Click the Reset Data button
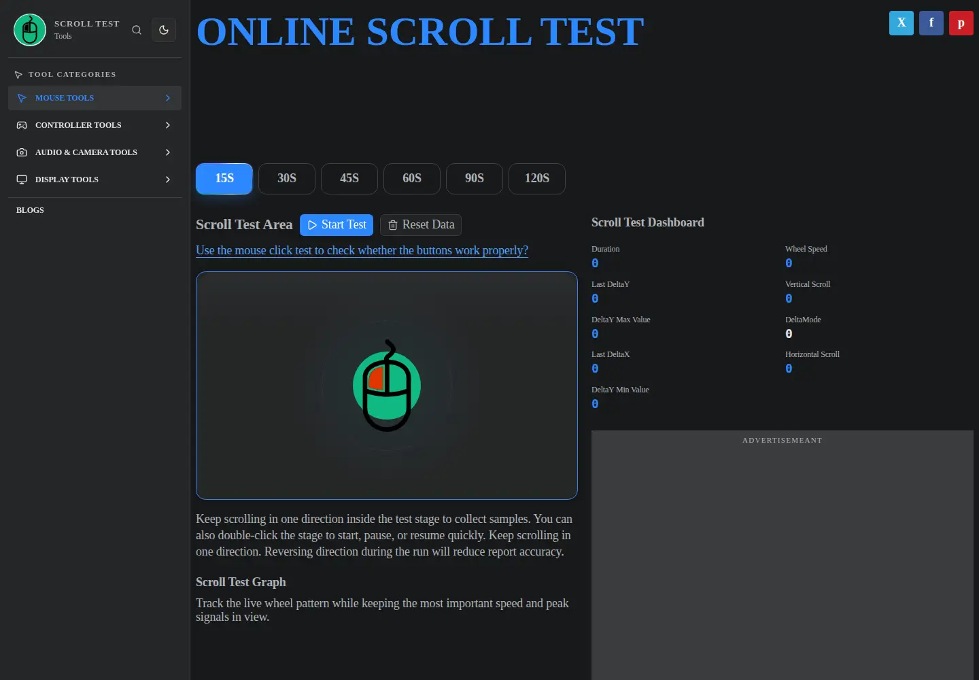 [421, 225]
